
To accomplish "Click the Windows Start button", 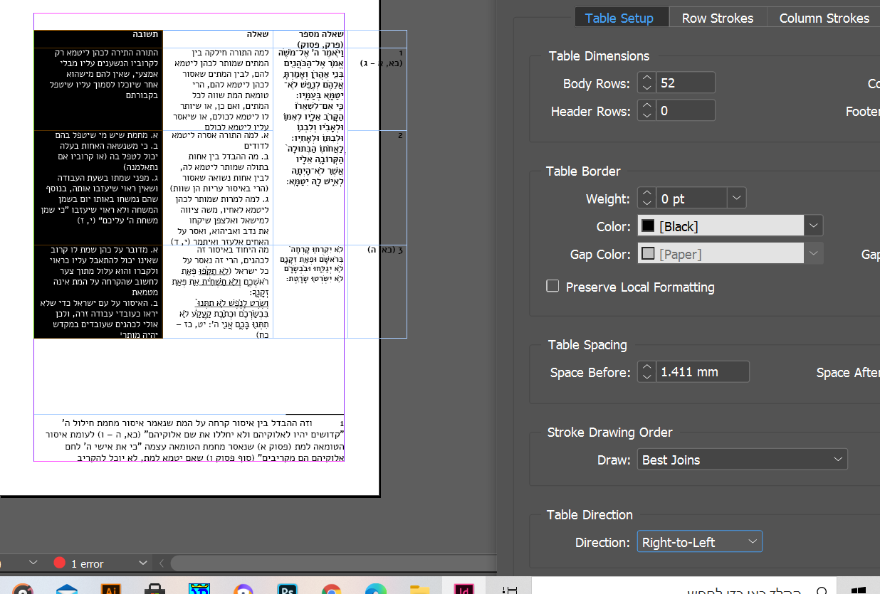I will (x=859, y=589).
